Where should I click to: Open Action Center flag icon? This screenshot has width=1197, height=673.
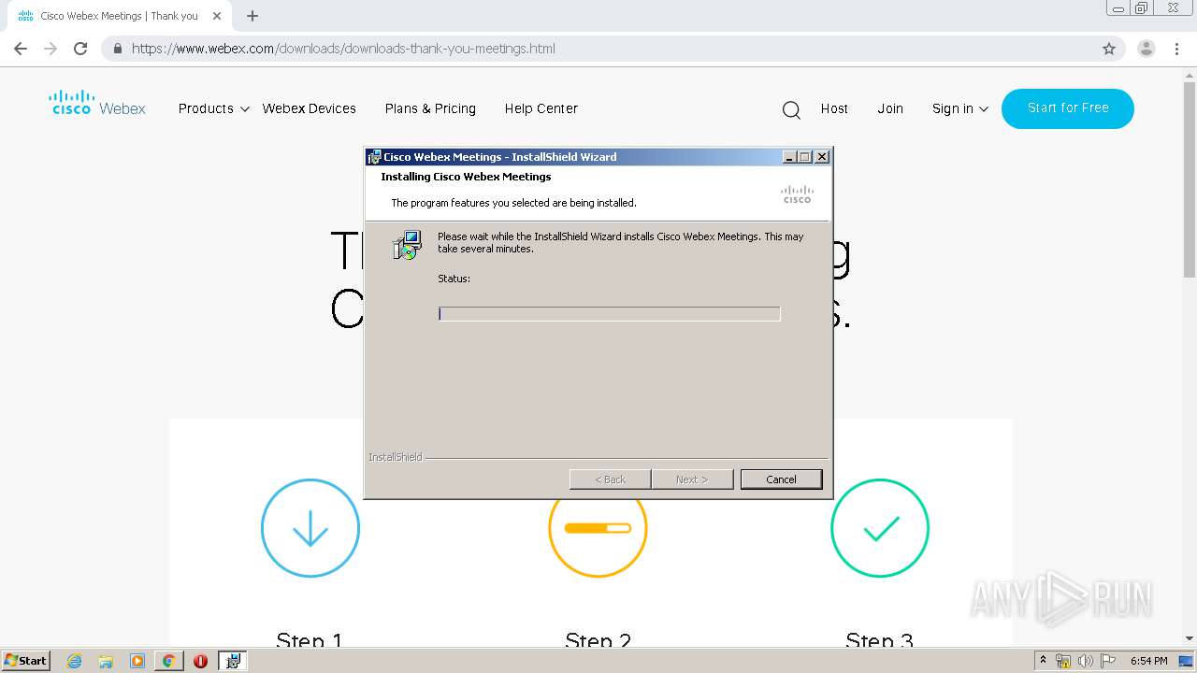[x=1108, y=661]
